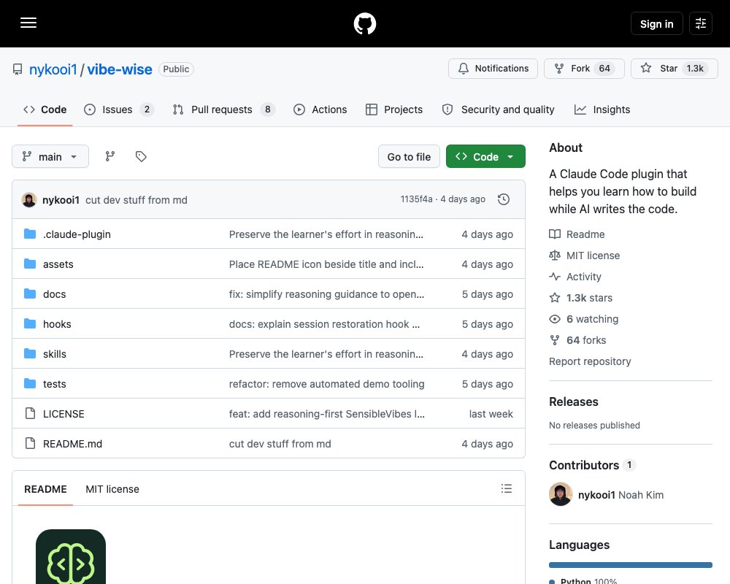This screenshot has height=584, width=730.
Task: Expand the main branch dropdown
Action: click(x=50, y=156)
